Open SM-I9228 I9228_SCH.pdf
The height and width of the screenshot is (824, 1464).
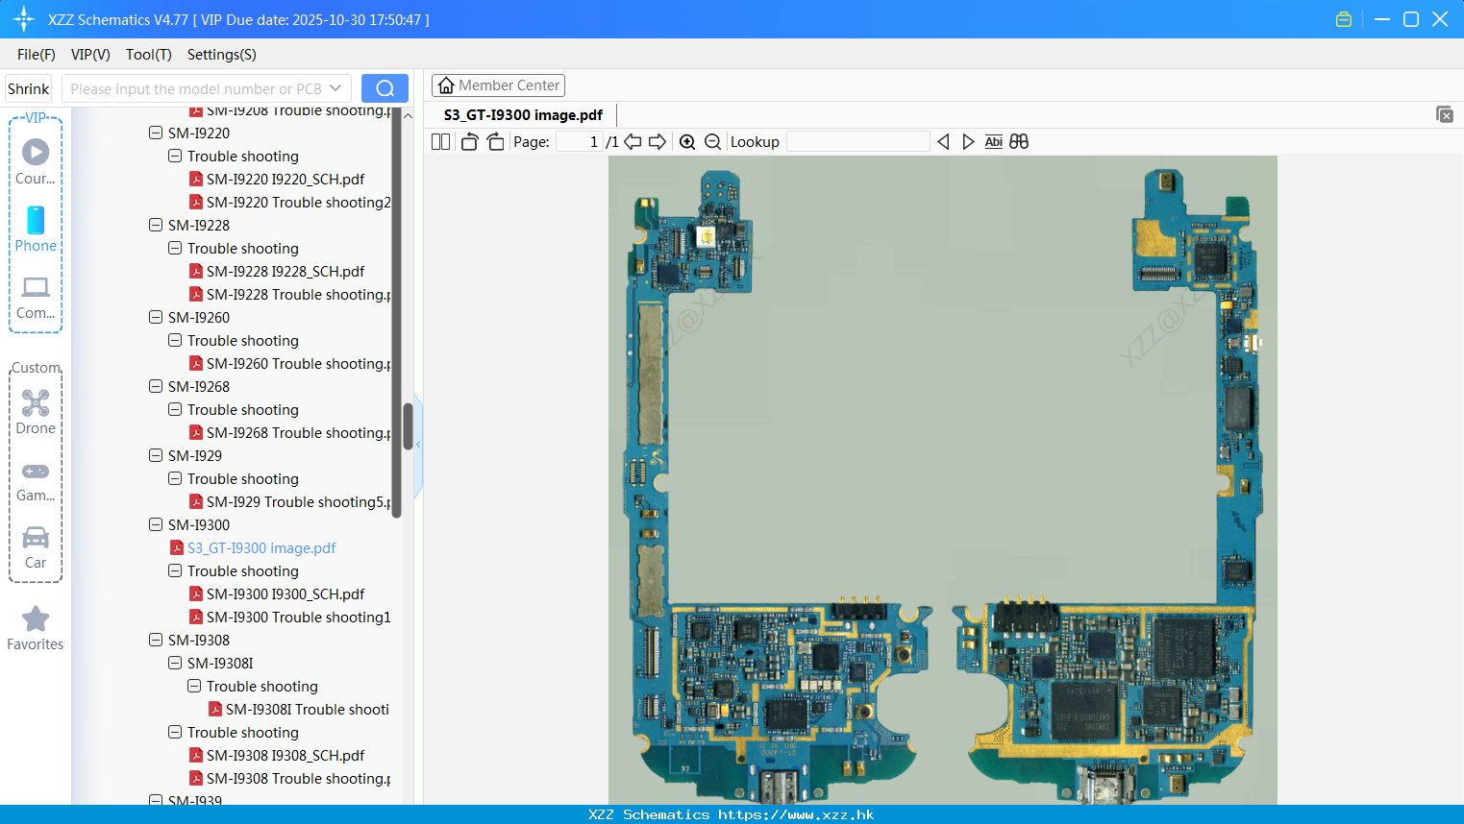[x=285, y=272]
